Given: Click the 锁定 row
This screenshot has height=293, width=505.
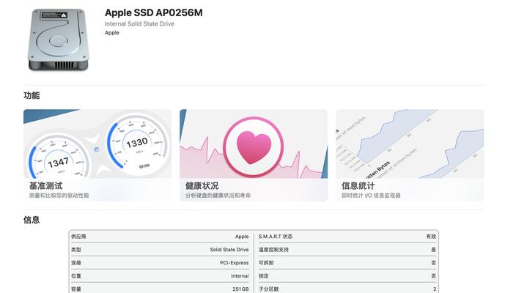Looking at the screenshot, I should [347, 276].
